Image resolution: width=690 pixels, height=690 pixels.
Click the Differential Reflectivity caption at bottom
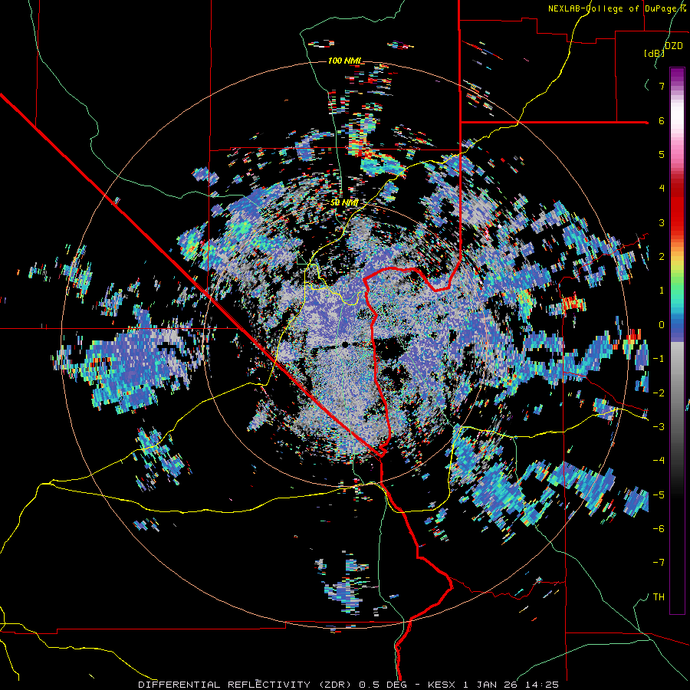[x=349, y=685]
